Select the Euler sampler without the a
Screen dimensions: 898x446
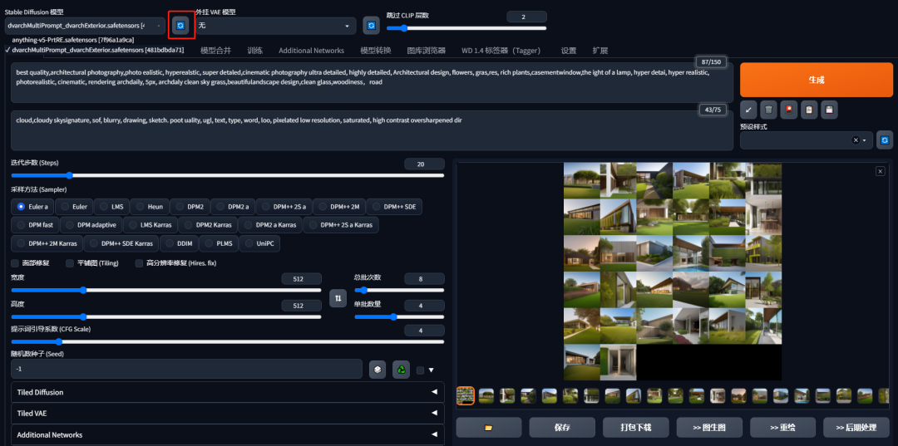[73, 207]
